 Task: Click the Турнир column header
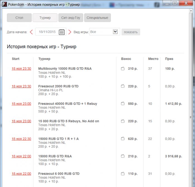tap(44, 59)
